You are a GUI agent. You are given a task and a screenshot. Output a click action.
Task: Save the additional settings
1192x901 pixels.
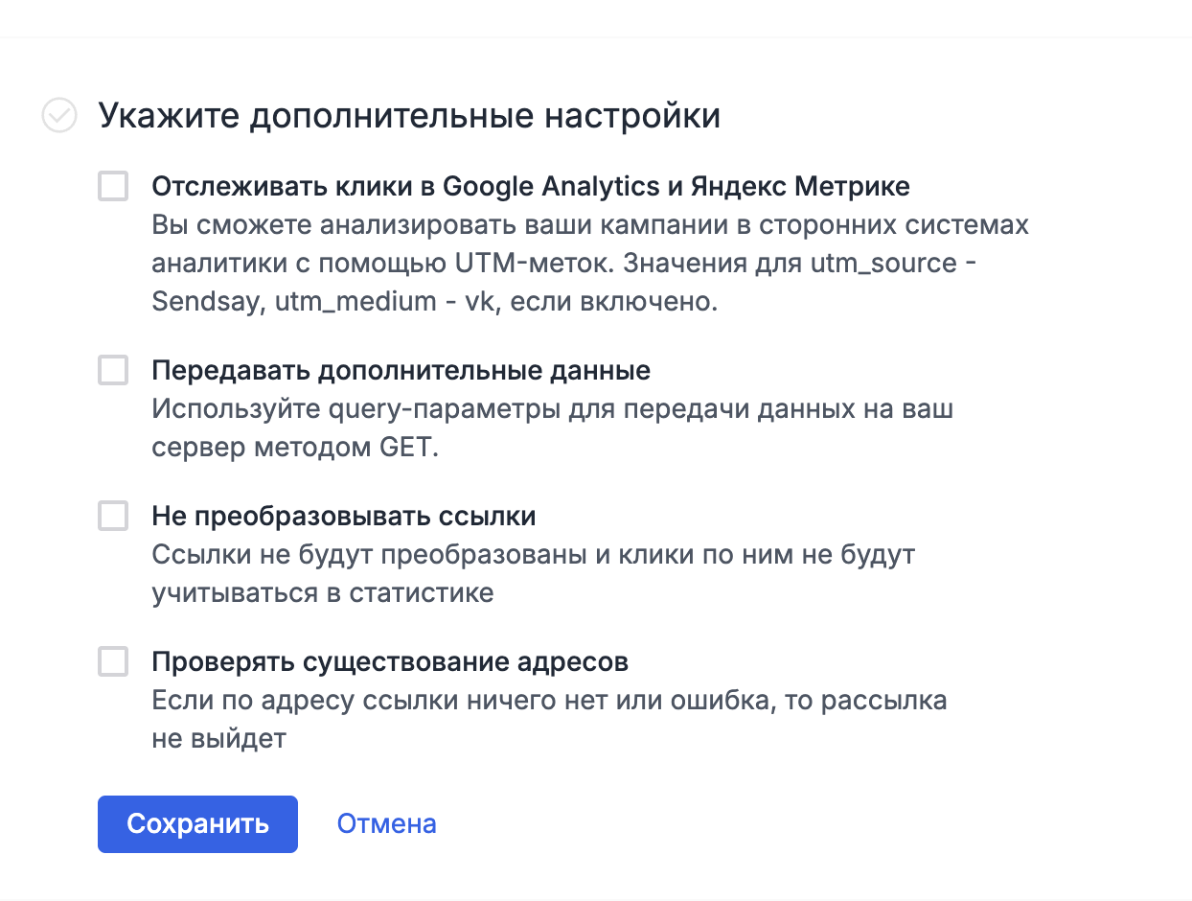pos(196,823)
